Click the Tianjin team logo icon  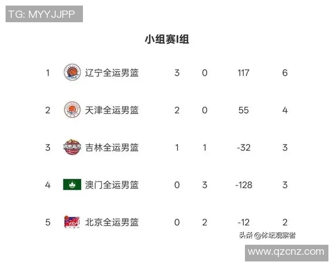point(72,110)
